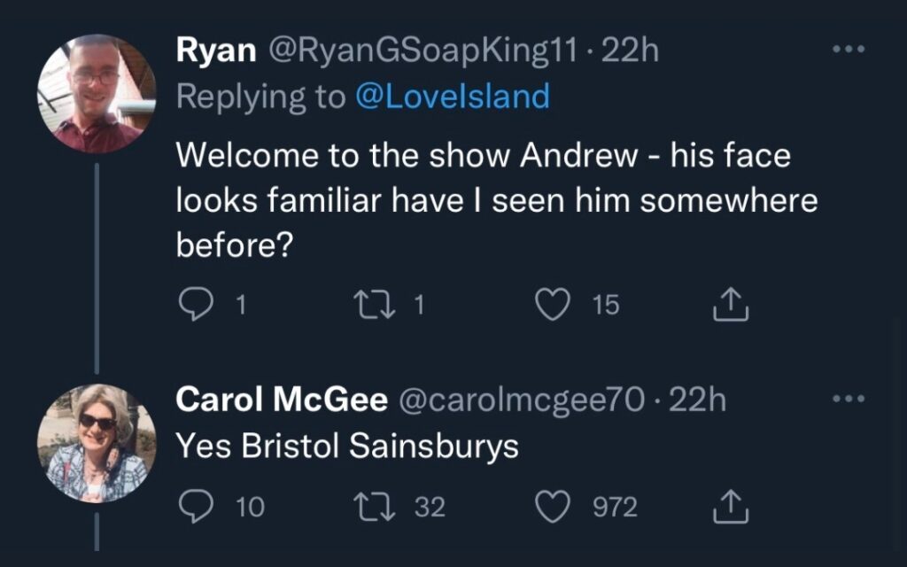The height and width of the screenshot is (567, 907).
Task: Retweet Ryan's tweet
Action: pos(375,305)
